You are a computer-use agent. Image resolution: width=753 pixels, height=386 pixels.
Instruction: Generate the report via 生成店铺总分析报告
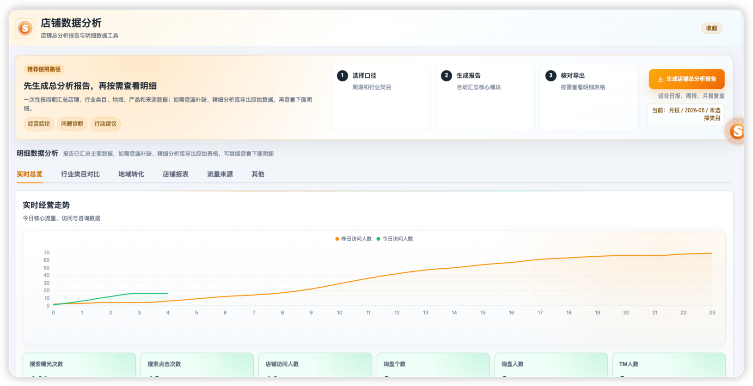click(686, 79)
